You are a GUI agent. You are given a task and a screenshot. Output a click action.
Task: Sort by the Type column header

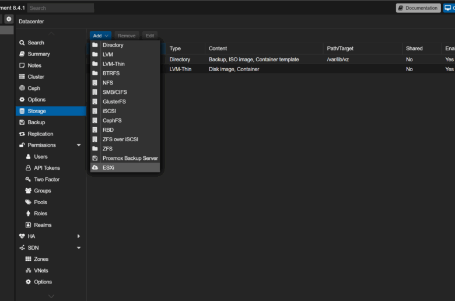[x=185, y=48]
